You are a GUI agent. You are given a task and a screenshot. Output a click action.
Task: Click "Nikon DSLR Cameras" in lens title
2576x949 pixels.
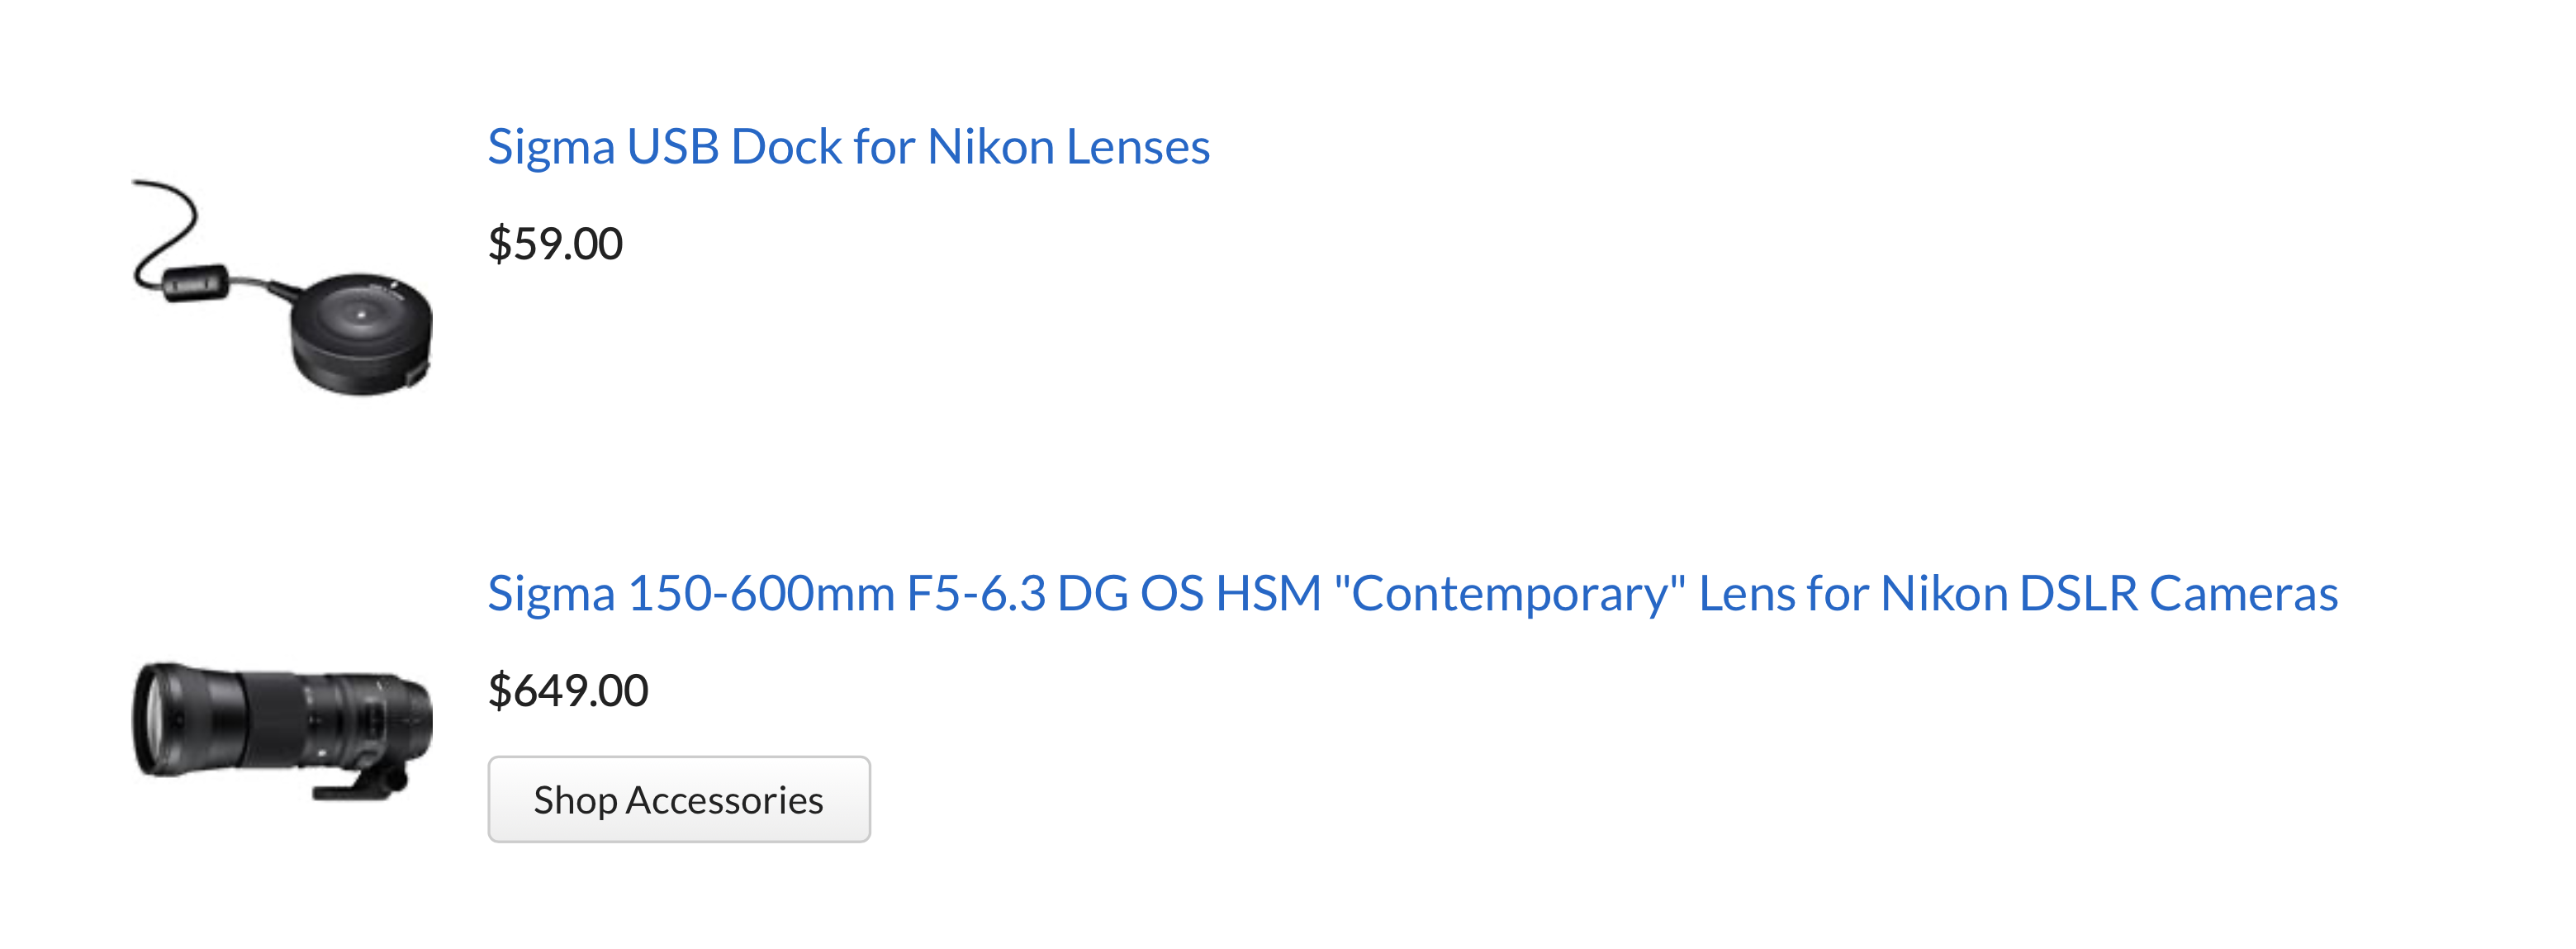click(2109, 594)
